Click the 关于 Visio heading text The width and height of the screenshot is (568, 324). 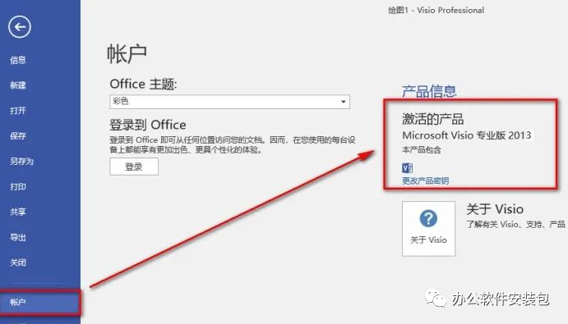(x=495, y=209)
